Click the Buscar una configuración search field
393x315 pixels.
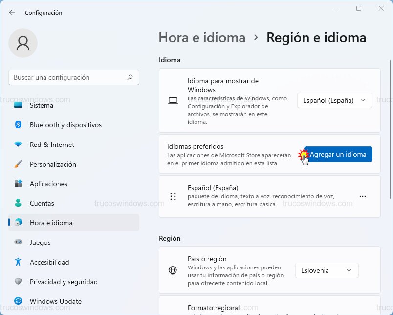[x=68, y=77]
